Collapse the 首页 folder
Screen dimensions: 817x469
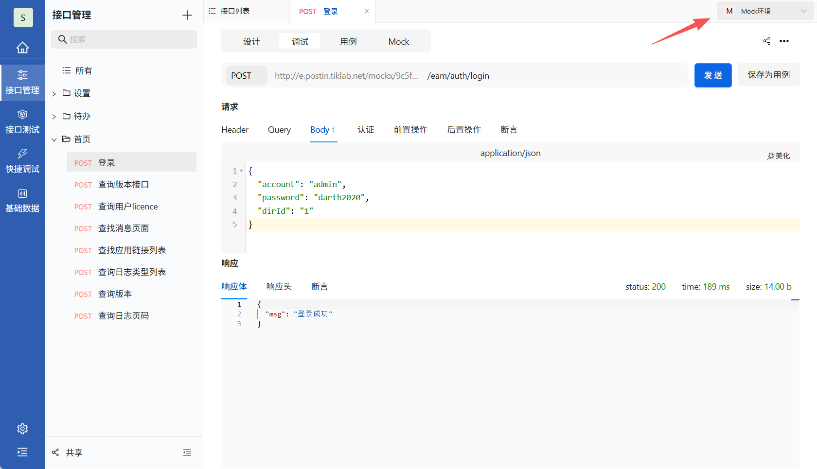54,139
